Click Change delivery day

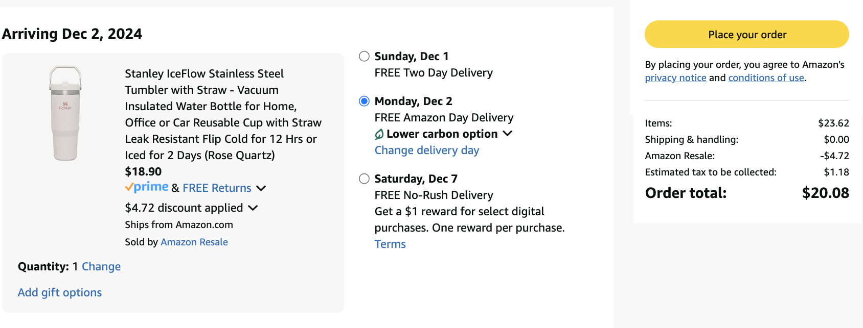coord(427,150)
